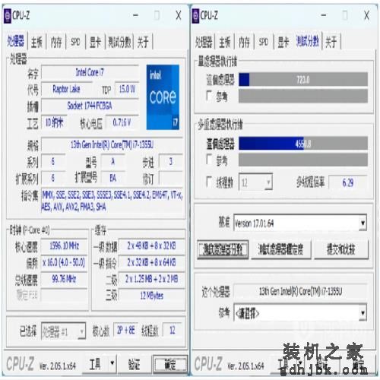Open the 内存 tab in left window
The image size is (380, 380).
tap(56, 42)
